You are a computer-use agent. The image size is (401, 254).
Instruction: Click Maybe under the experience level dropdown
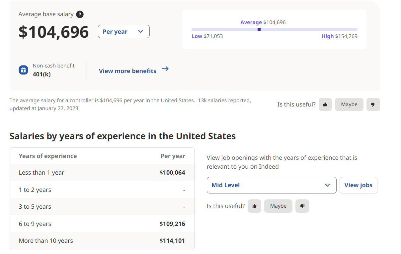278,206
